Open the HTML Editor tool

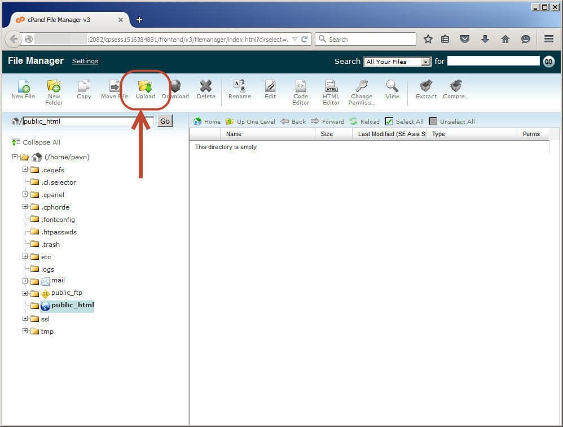pos(331,86)
